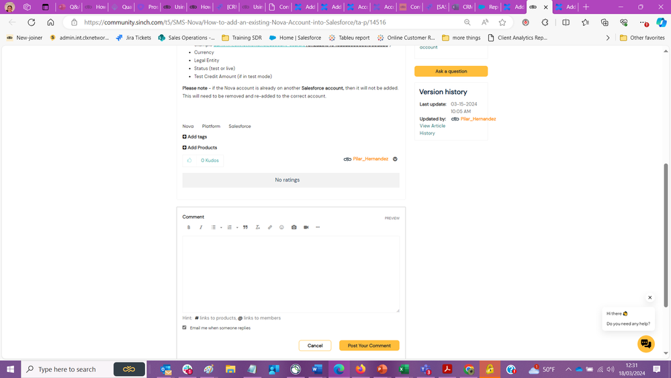Add this page to favorites
The image size is (671, 378).
tap(502, 22)
